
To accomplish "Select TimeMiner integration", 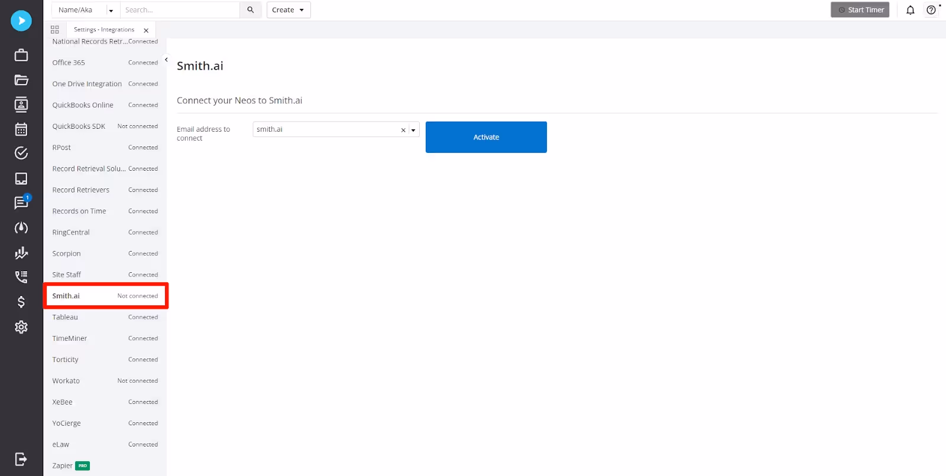I will click(105, 338).
